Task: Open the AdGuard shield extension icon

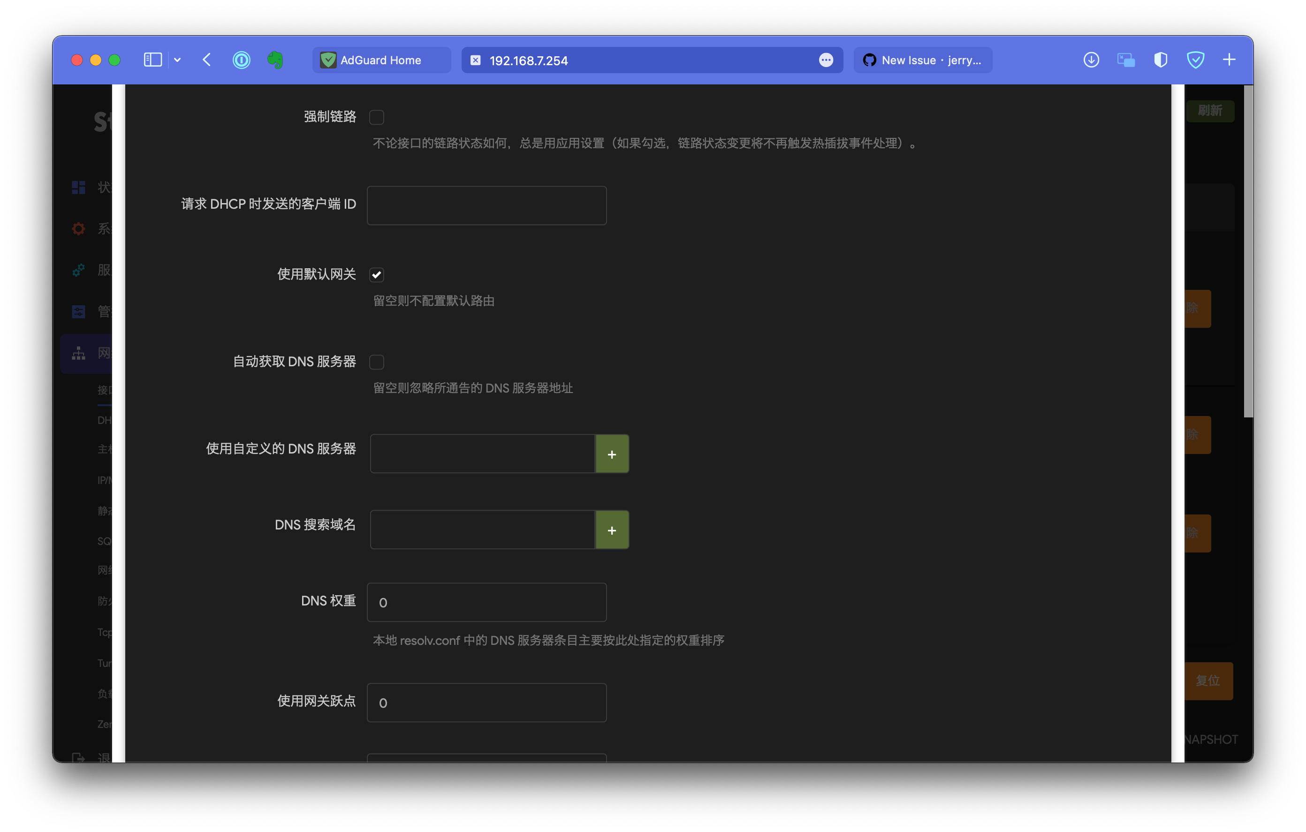Action: (1195, 60)
